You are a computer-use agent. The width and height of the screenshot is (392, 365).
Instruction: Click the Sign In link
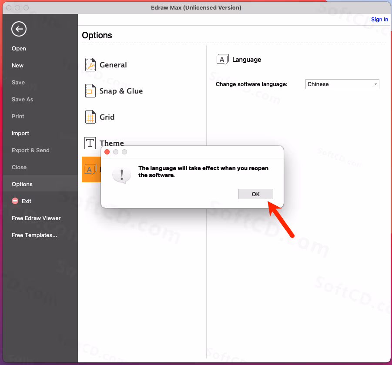tap(379, 20)
